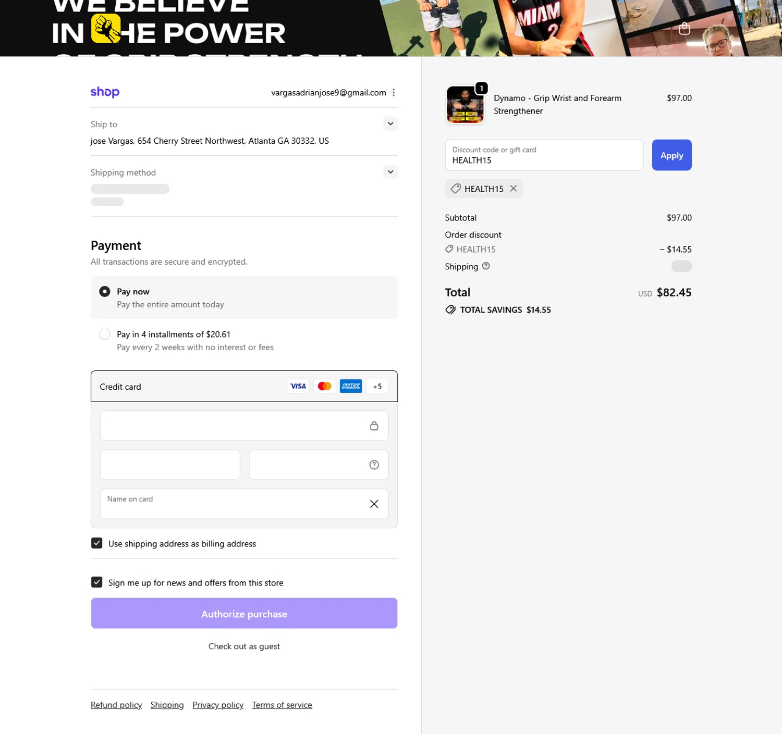Screen dimensions: 782x734
Task: Toggle Use shipping address as billing address
Action: 96,543
